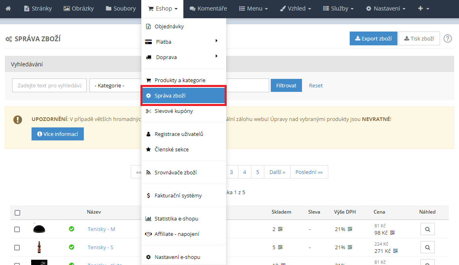Image resolution: width=459 pixels, height=265 pixels.
Task: Click the Reset filter link
Action: click(x=316, y=86)
